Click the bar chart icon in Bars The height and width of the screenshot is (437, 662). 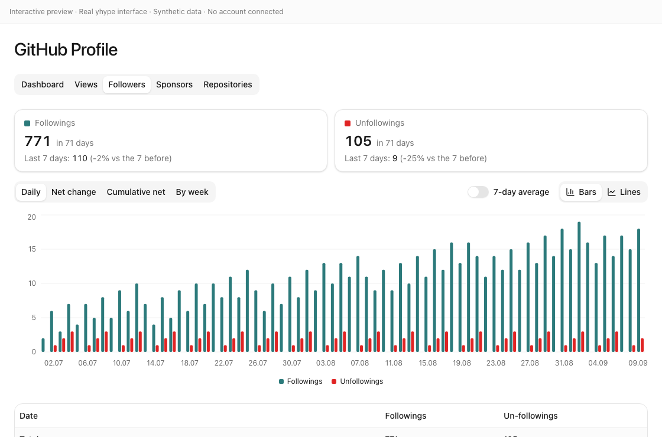pos(570,192)
